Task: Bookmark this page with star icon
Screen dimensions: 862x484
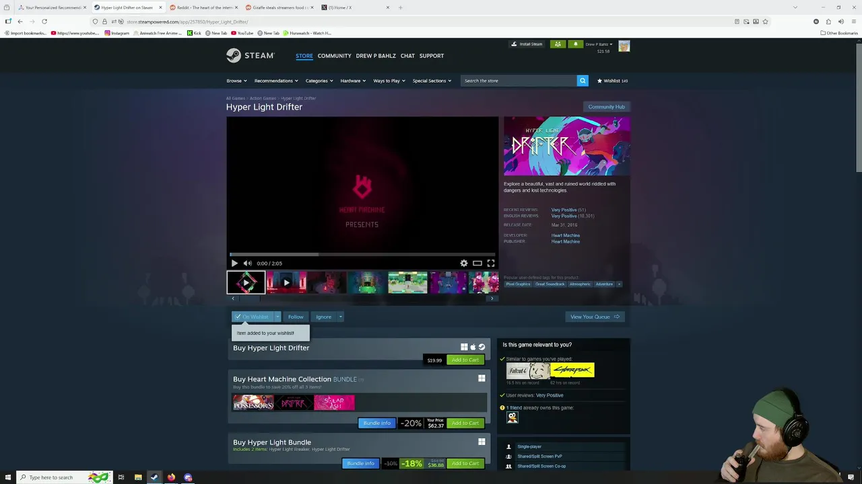Action: tap(765, 22)
